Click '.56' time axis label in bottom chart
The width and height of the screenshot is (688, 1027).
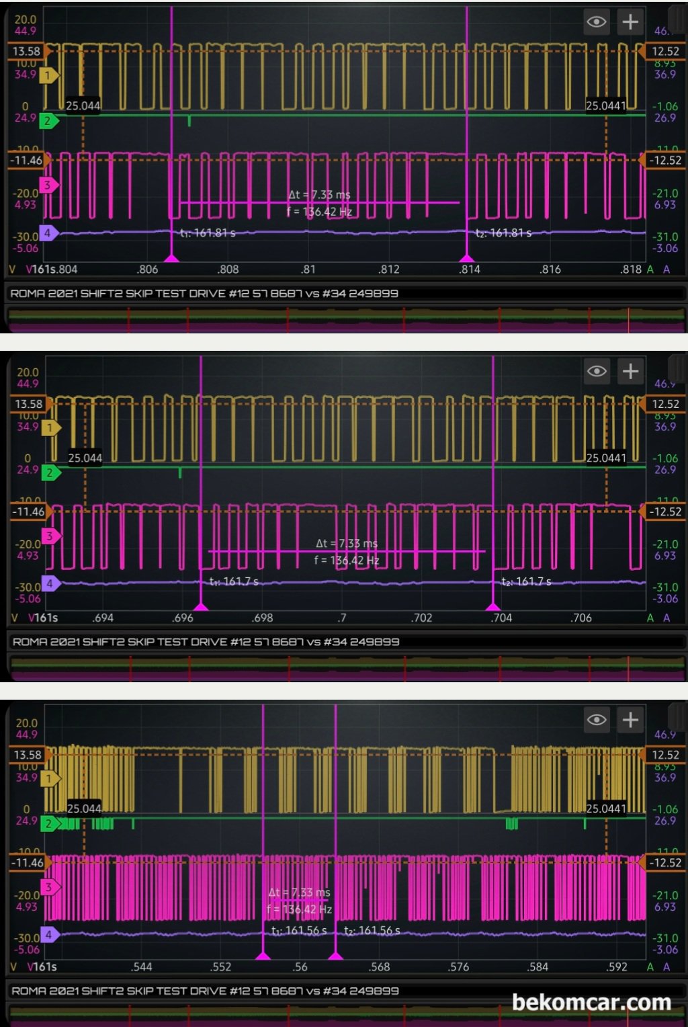[x=300, y=967]
